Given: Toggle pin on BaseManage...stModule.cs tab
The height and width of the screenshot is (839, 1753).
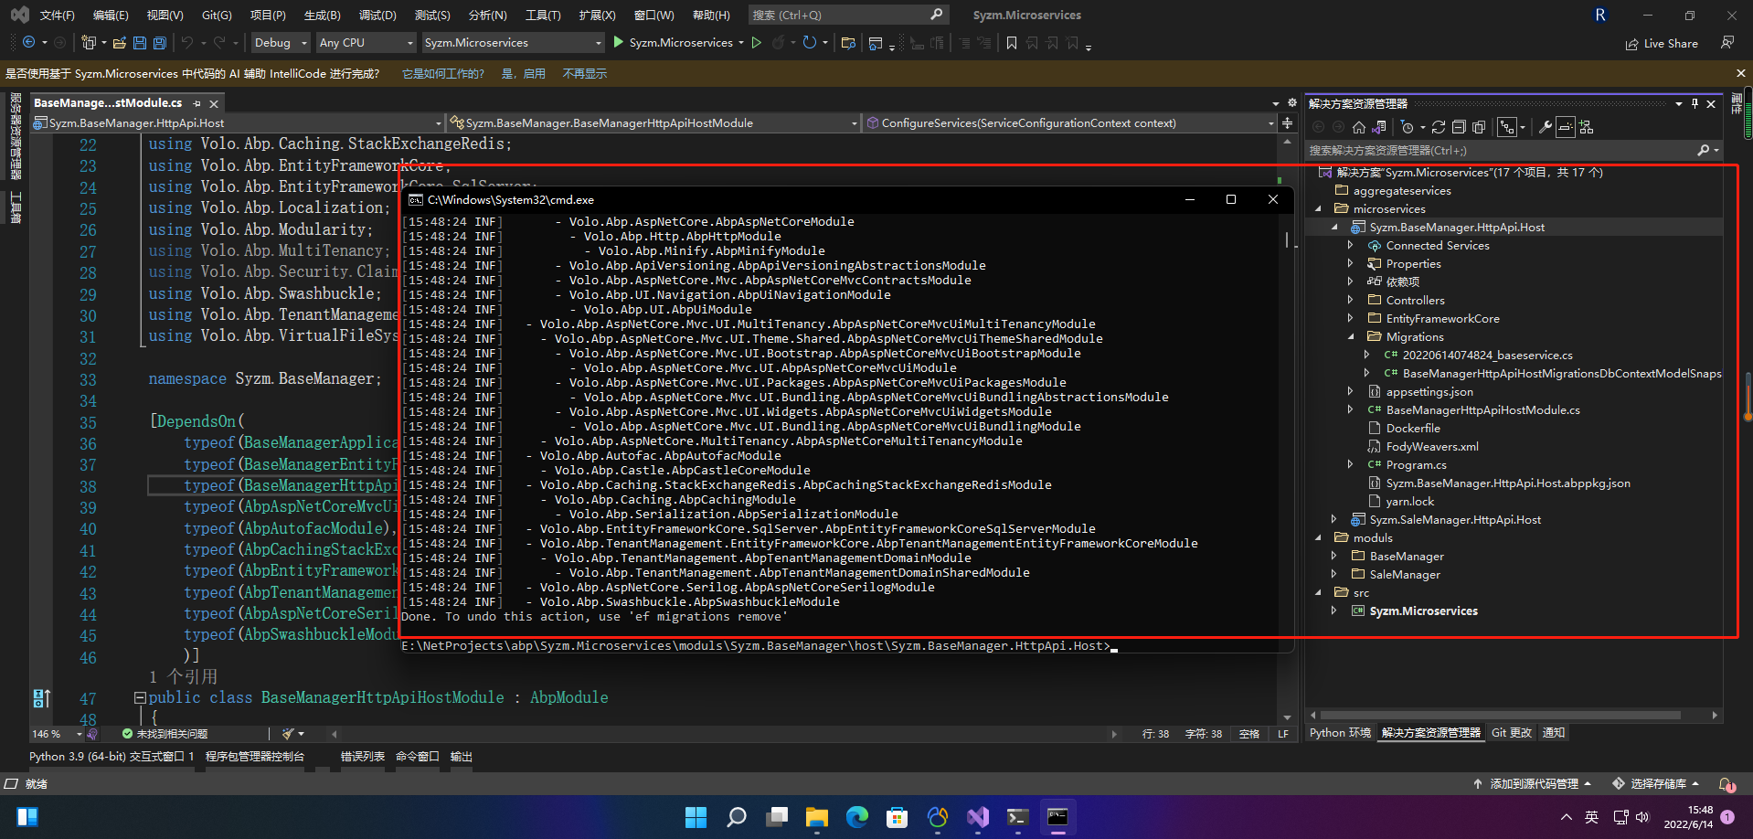Looking at the screenshot, I should pyautogui.click(x=197, y=103).
